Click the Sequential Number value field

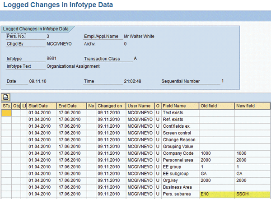(x=223, y=82)
